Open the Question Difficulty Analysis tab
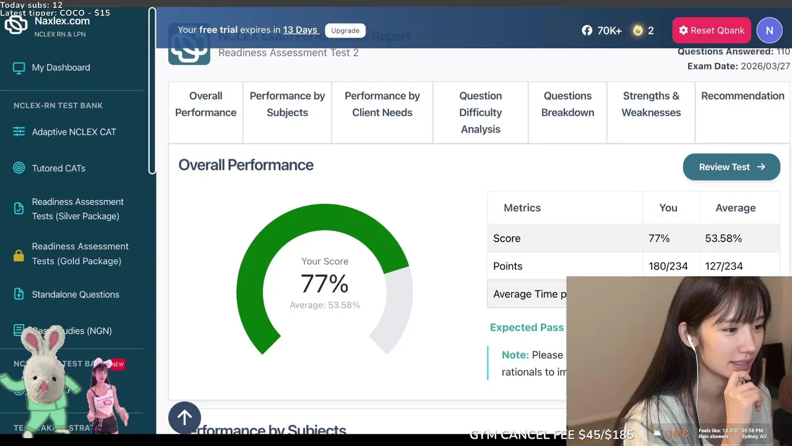792x446 pixels. 480,112
